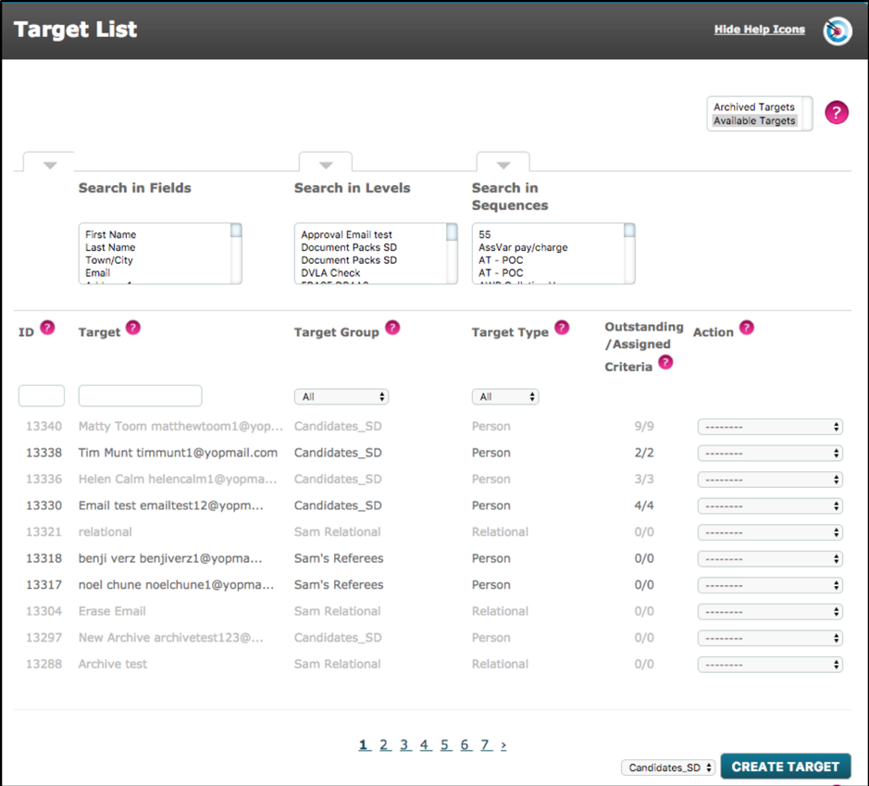
Task: Select Available Targets in list box
Action: coord(754,121)
